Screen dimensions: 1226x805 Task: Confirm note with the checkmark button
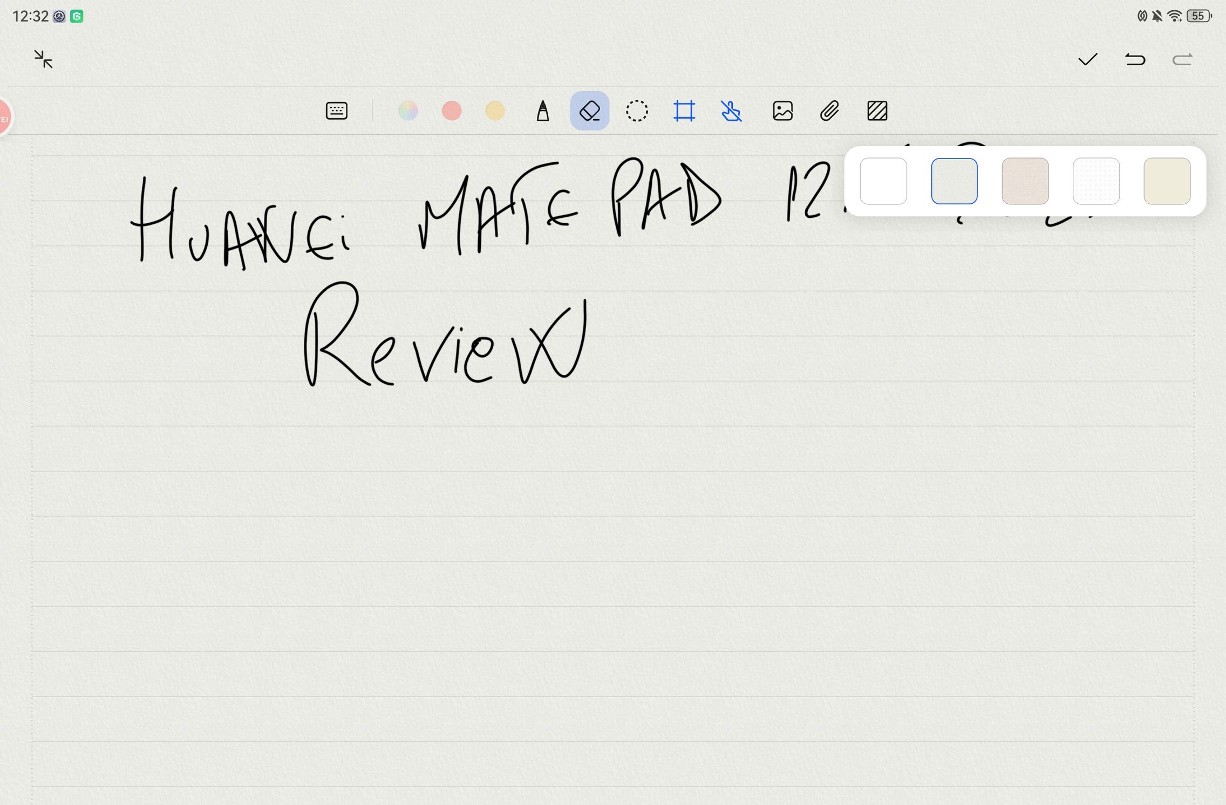tap(1087, 59)
